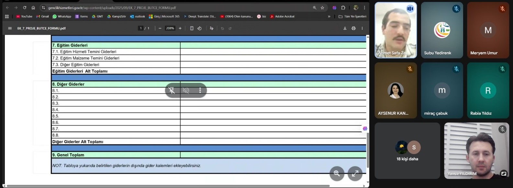This screenshot has height=188, width=513.
Task: Toggle microphone mute on floating call control
Action: tap(172, 91)
